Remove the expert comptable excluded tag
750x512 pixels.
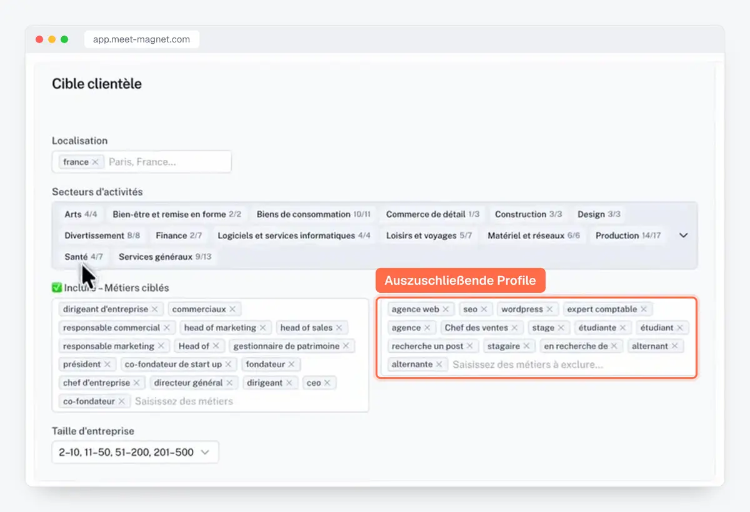point(643,309)
